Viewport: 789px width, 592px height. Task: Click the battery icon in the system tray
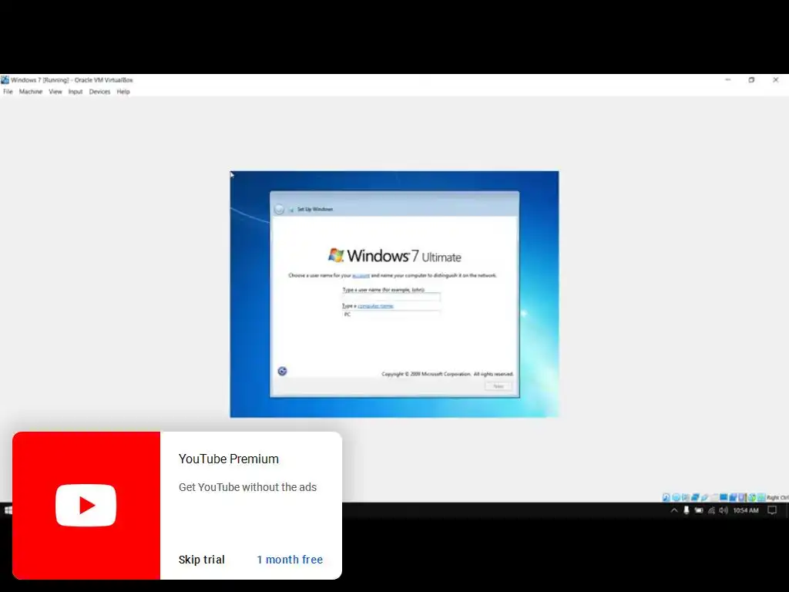tap(699, 510)
